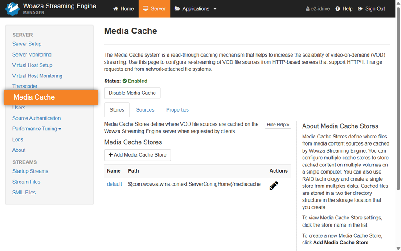Click the page vertical scrollbar thumb
Viewport: 401px width, 251px height.
point(398,98)
